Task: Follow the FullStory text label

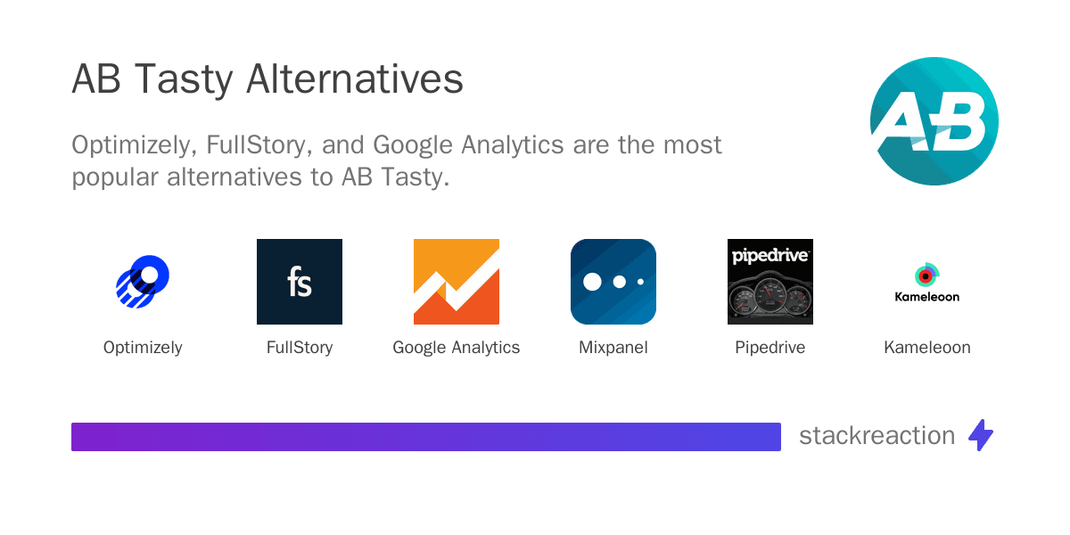Action: (x=300, y=348)
